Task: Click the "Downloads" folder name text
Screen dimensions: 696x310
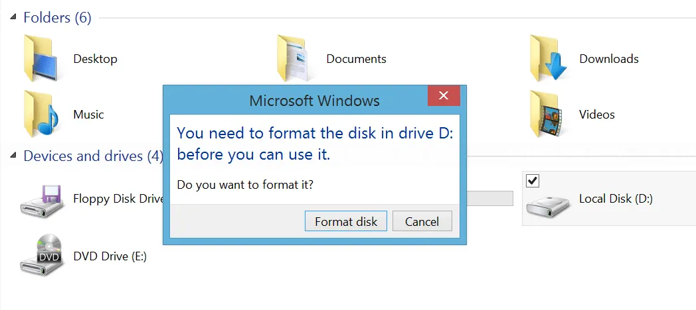Action: (608, 59)
